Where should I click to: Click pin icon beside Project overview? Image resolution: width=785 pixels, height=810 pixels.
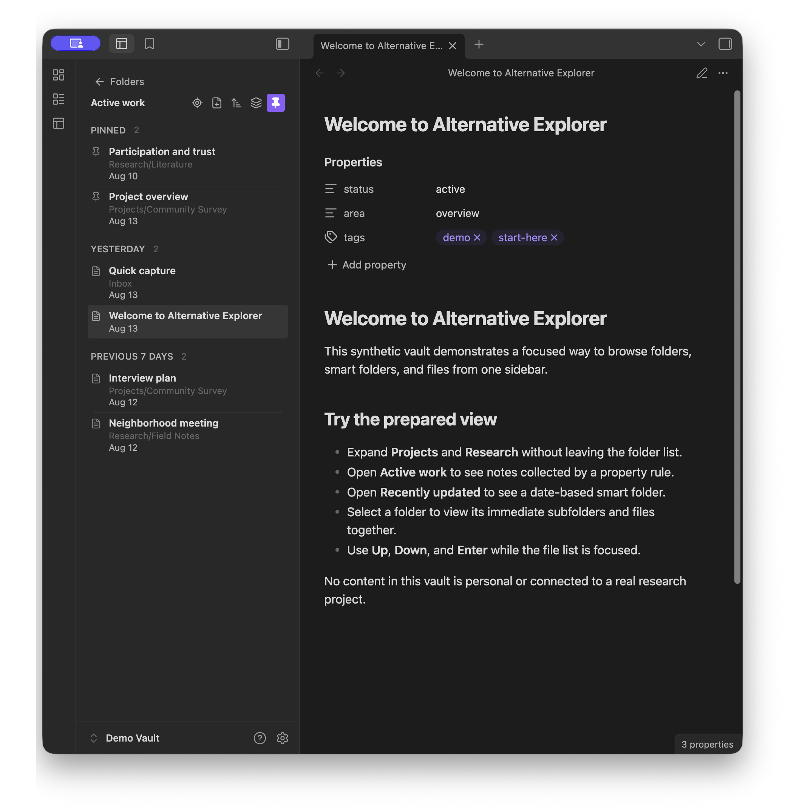pos(96,197)
